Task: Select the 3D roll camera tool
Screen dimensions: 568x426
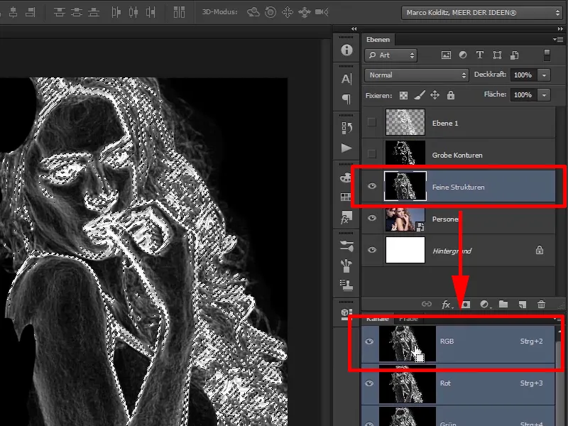Action: 271,12
